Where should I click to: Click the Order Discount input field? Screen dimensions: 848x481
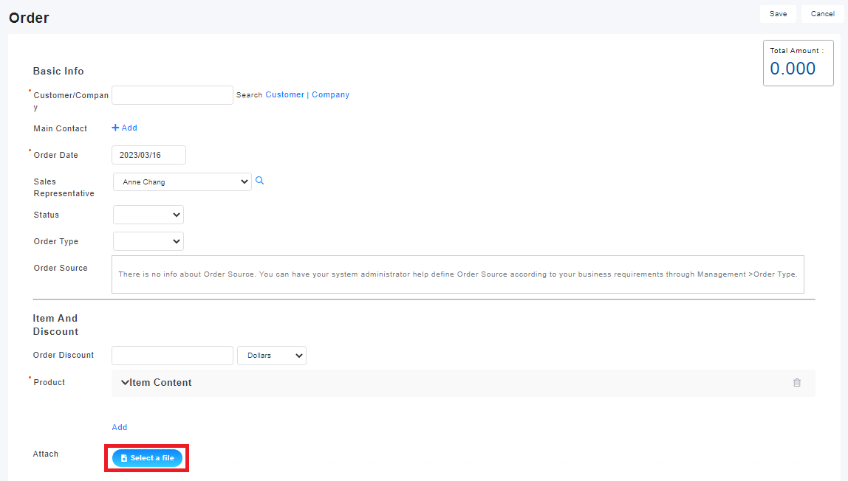(x=172, y=356)
